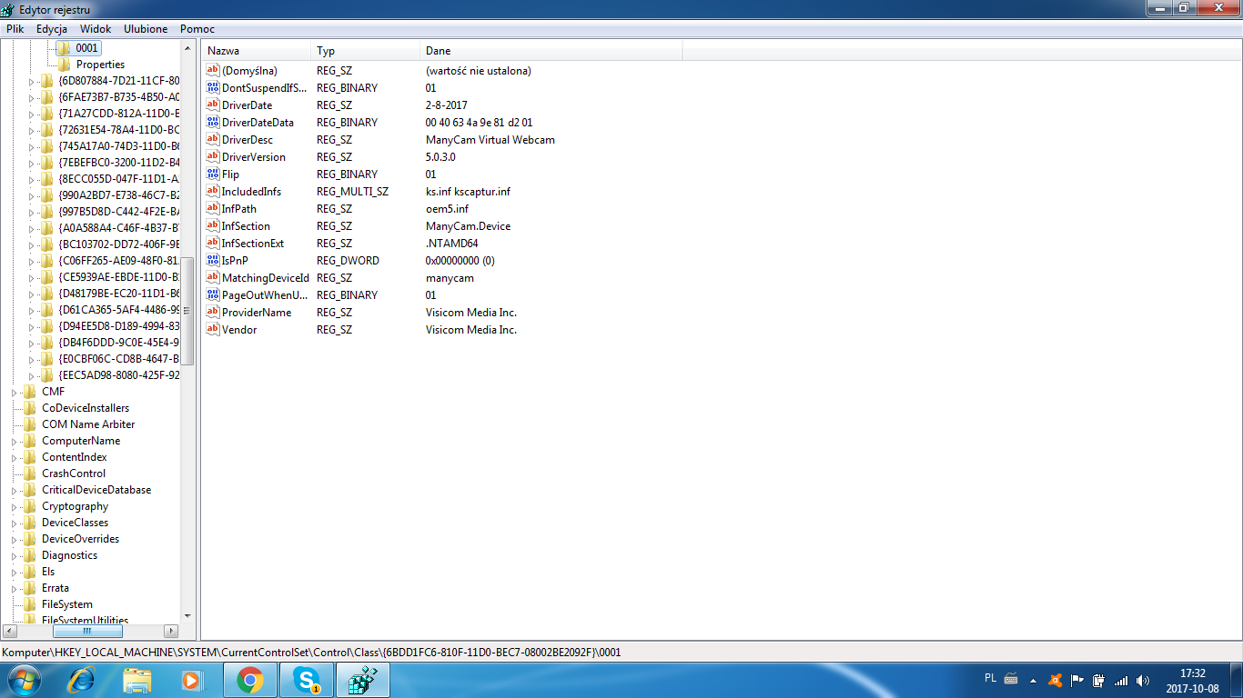1243x698 pixels.
Task: Click the taskbar clock showing 17:32
Action: (1192, 681)
